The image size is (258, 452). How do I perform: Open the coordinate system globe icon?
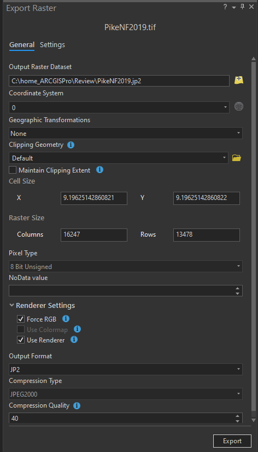point(239,107)
